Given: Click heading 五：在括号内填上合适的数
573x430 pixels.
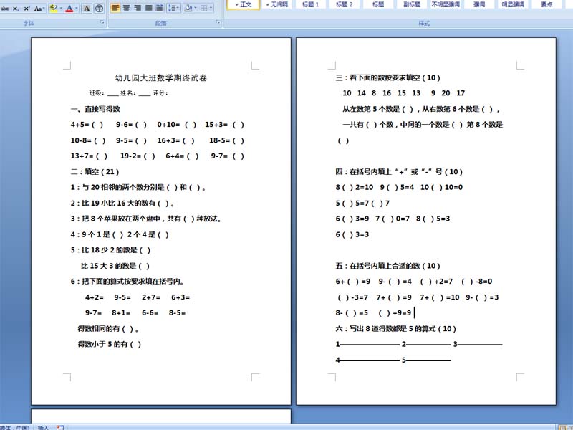Looking at the screenshot, I should click(x=387, y=266).
